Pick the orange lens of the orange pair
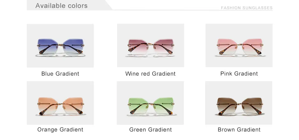 click(48, 106)
